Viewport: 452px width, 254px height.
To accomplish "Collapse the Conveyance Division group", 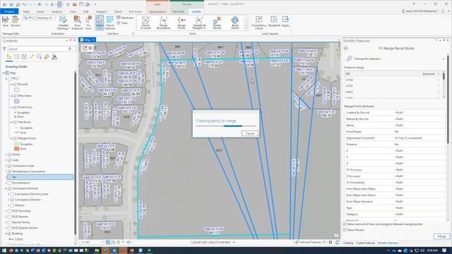I will point(6,188).
